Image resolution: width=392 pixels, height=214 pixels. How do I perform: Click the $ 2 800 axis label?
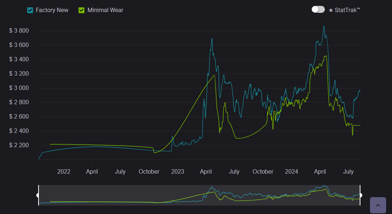click(x=19, y=102)
